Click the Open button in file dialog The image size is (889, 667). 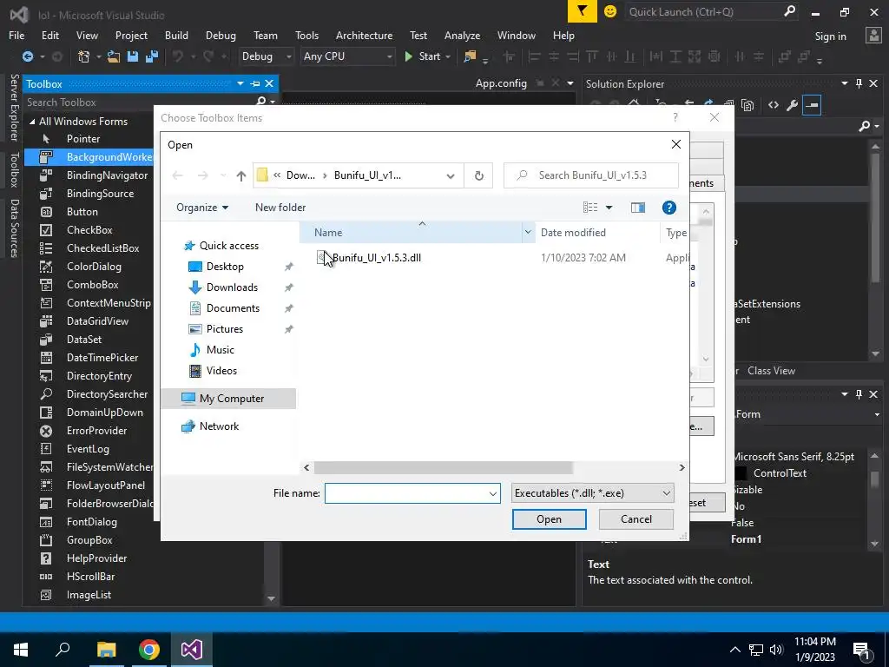[x=549, y=519]
